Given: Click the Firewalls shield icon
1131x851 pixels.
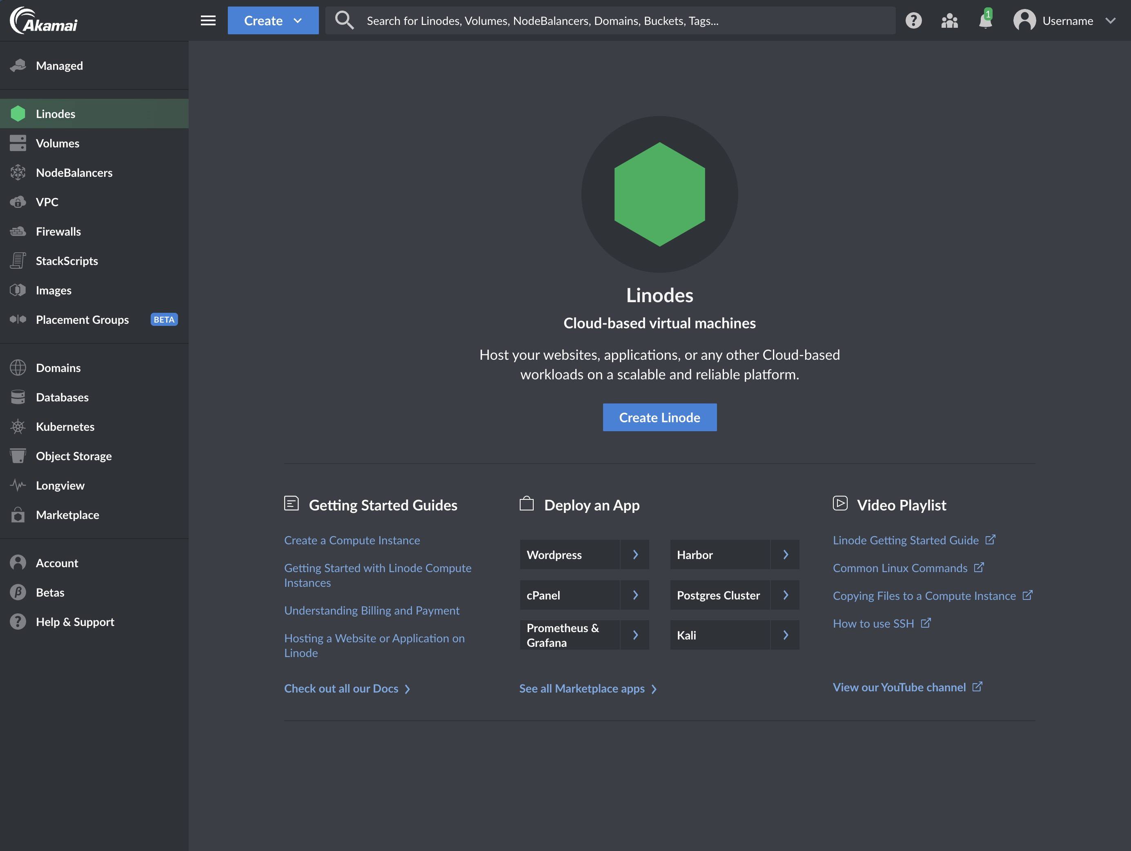Looking at the screenshot, I should tap(18, 231).
